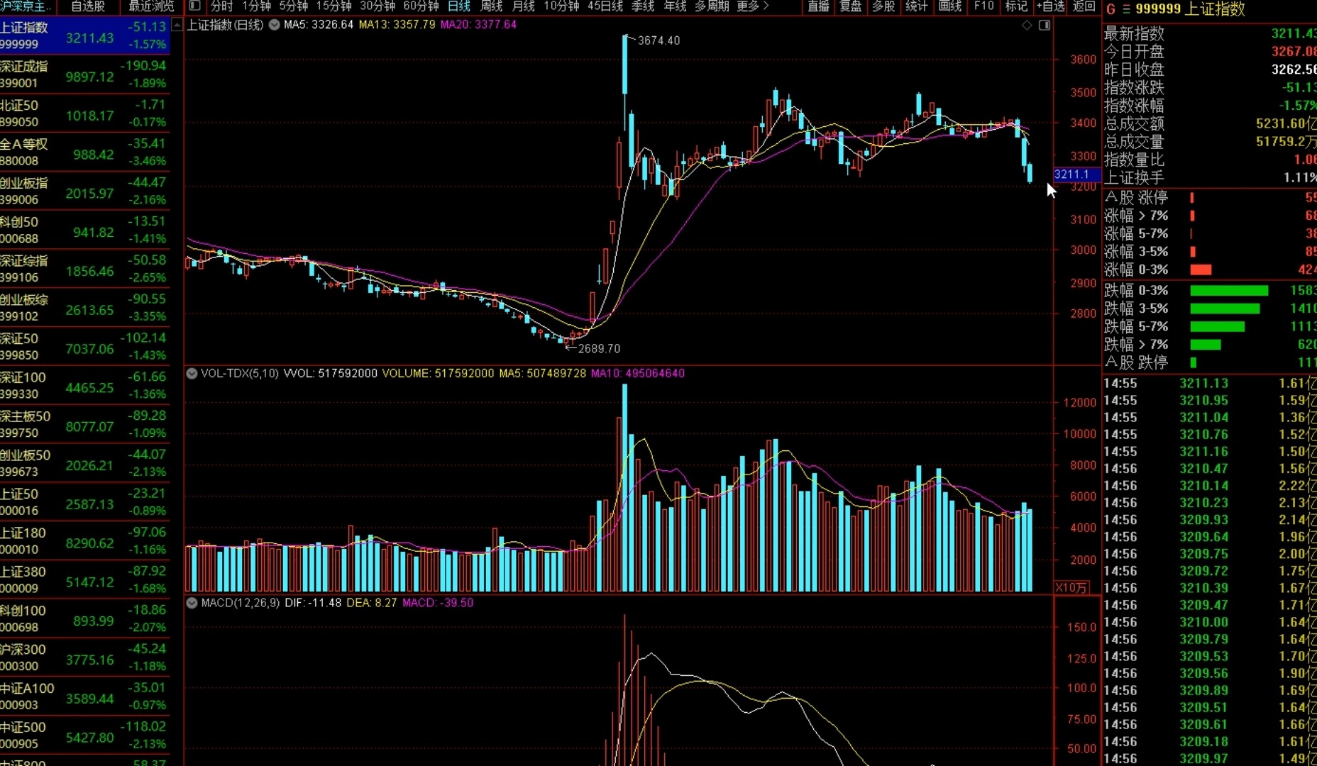
Task: Select 深证成指 399001 row
Action: pyautogui.click(x=84, y=74)
